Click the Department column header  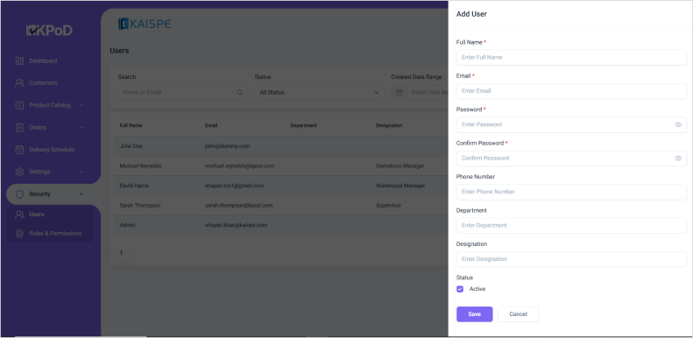click(x=303, y=125)
